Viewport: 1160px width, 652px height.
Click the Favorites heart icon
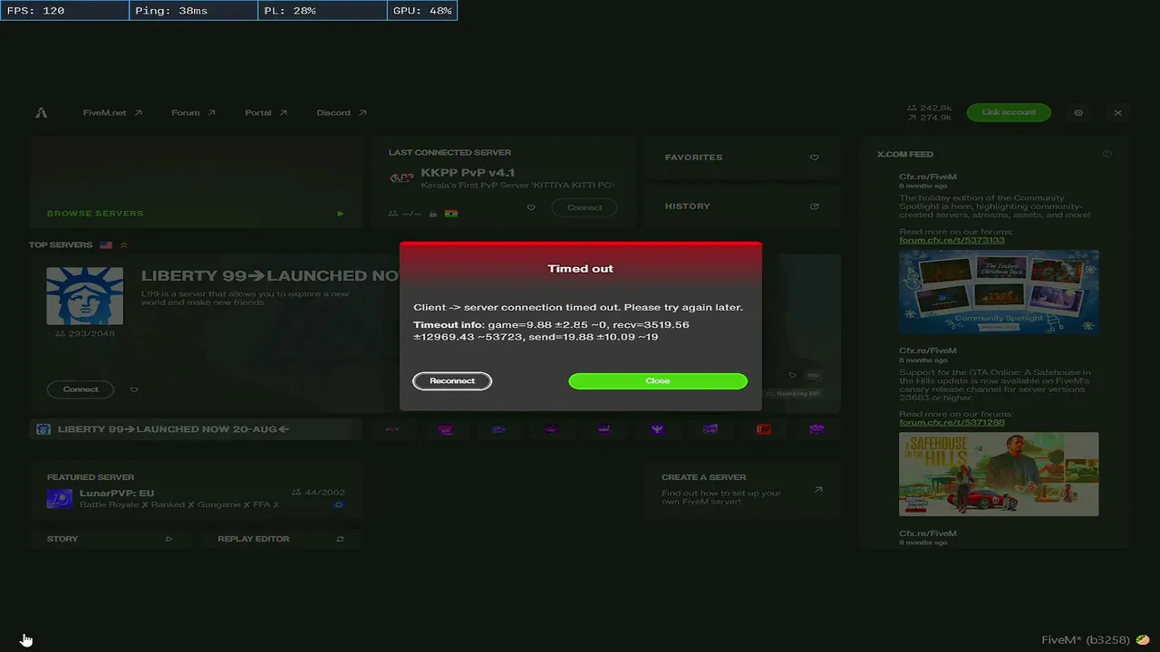(x=814, y=158)
